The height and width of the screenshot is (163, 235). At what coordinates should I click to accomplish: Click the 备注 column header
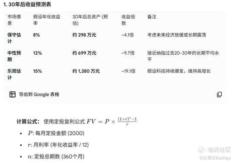coord(152,17)
